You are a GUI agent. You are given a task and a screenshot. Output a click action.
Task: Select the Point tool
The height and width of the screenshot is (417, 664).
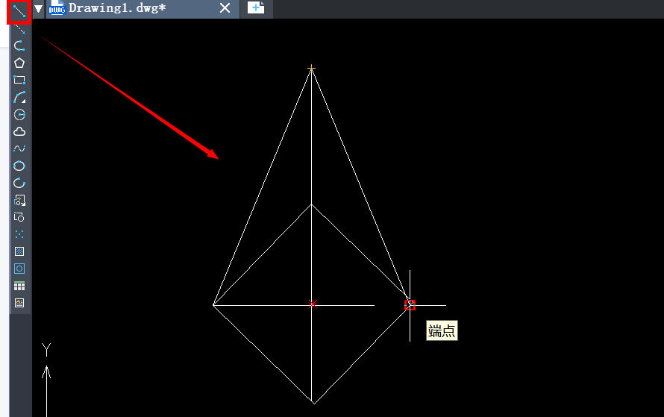click(x=19, y=234)
